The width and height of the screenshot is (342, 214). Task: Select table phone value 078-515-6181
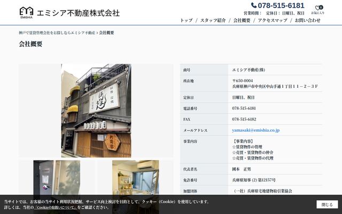(x=244, y=108)
